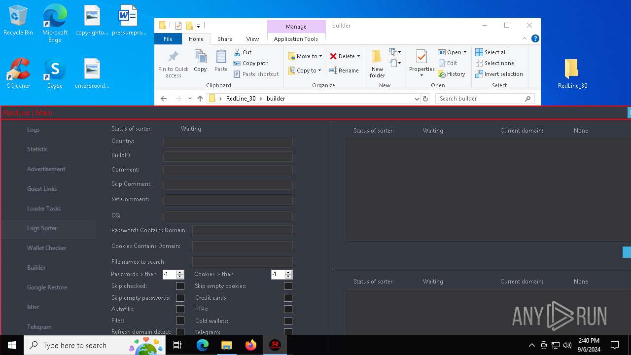Click the Cut scissors icon

click(237, 52)
